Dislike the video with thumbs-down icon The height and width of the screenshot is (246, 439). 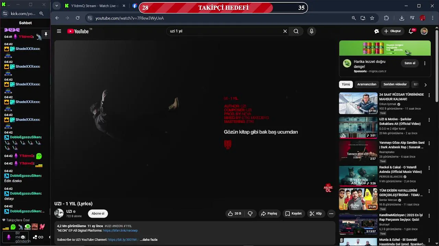point(250,214)
